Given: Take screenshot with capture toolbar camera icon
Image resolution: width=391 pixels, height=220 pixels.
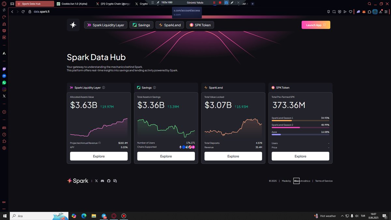Looking at the screenshot, I should pyautogui.click(x=226, y=3).
